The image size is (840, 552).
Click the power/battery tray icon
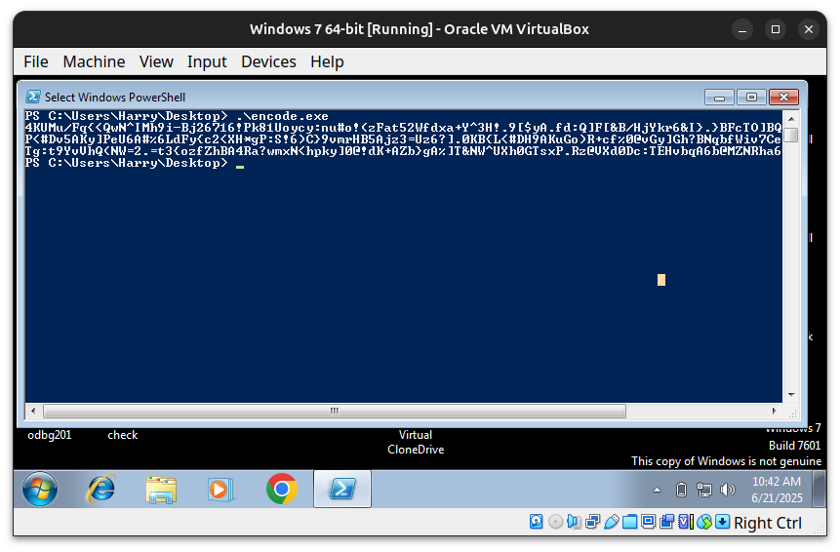point(681,490)
